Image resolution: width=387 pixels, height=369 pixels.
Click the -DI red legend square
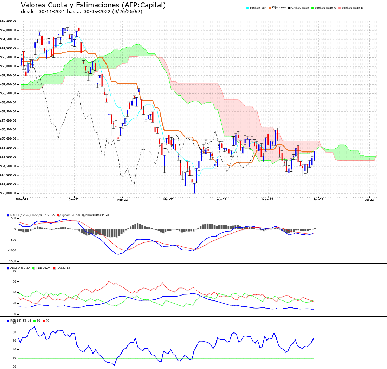tap(54, 268)
